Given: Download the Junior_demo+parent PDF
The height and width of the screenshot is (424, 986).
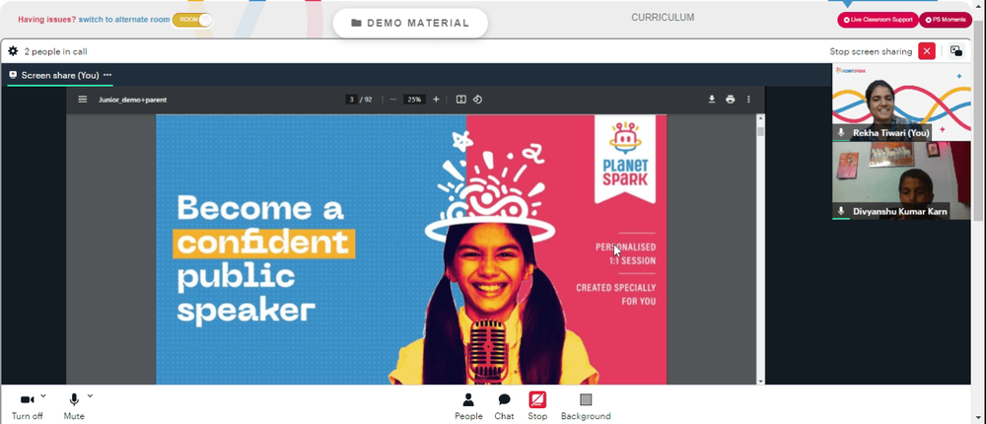Looking at the screenshot, I should (x=712, y=100).
